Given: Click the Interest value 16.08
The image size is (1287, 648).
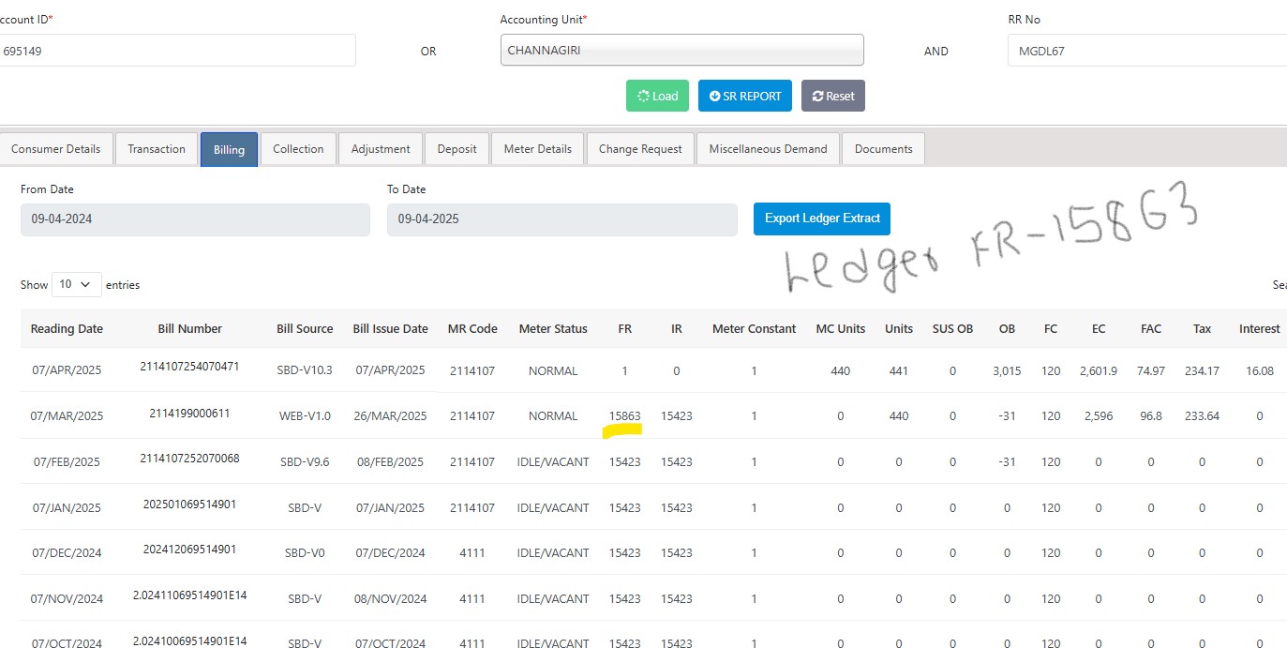Looking at the screenshot, I should click(x=1260, y=371).
